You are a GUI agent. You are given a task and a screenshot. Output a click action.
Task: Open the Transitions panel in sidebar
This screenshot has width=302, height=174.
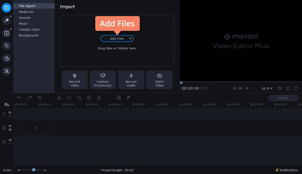point(7,33)
